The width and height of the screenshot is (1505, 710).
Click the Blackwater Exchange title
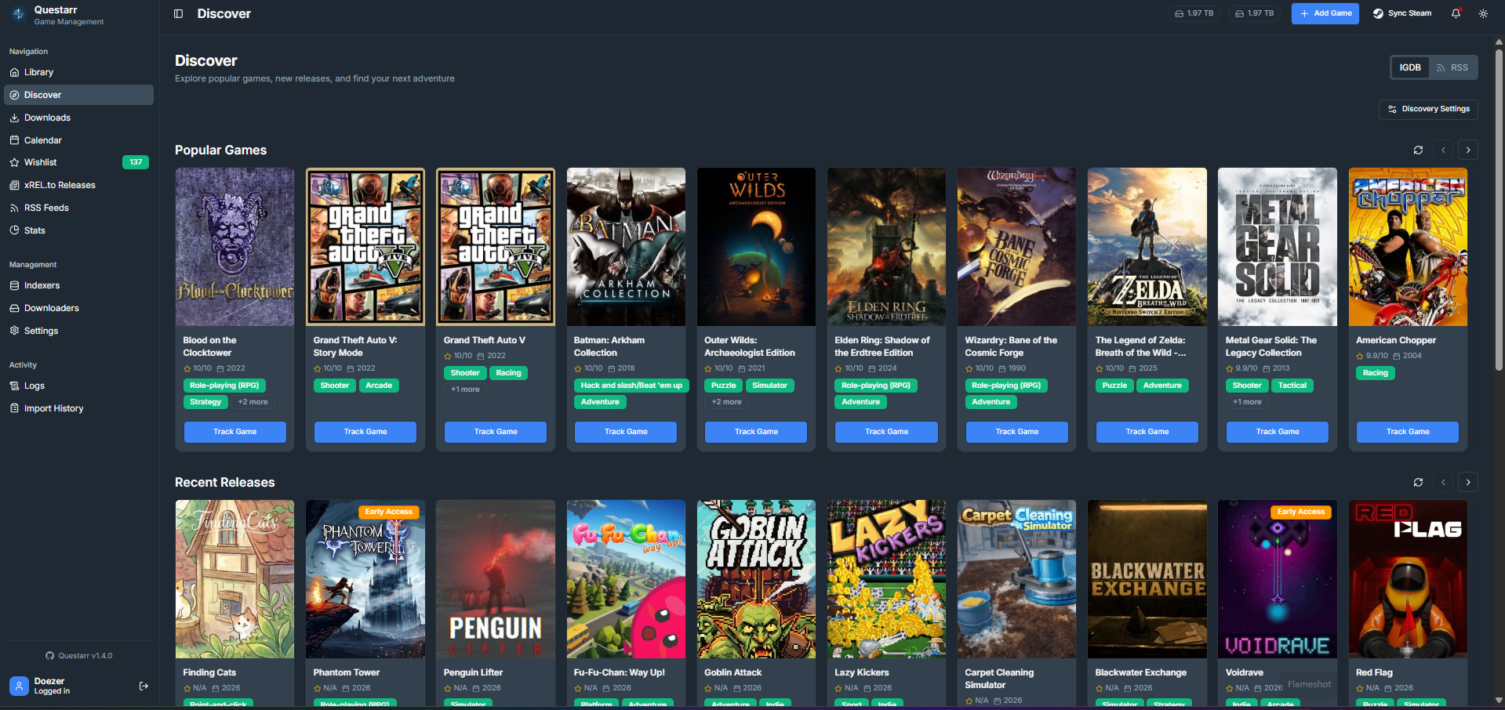click(x=1141, y=672)
